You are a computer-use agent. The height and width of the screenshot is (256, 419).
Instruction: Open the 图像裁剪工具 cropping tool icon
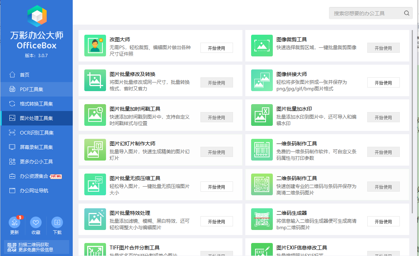click(x=262, y=46)
